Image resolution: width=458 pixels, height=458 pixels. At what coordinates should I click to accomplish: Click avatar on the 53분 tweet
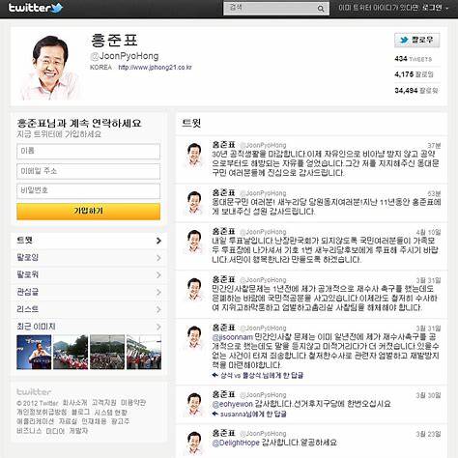click(194, 203)
